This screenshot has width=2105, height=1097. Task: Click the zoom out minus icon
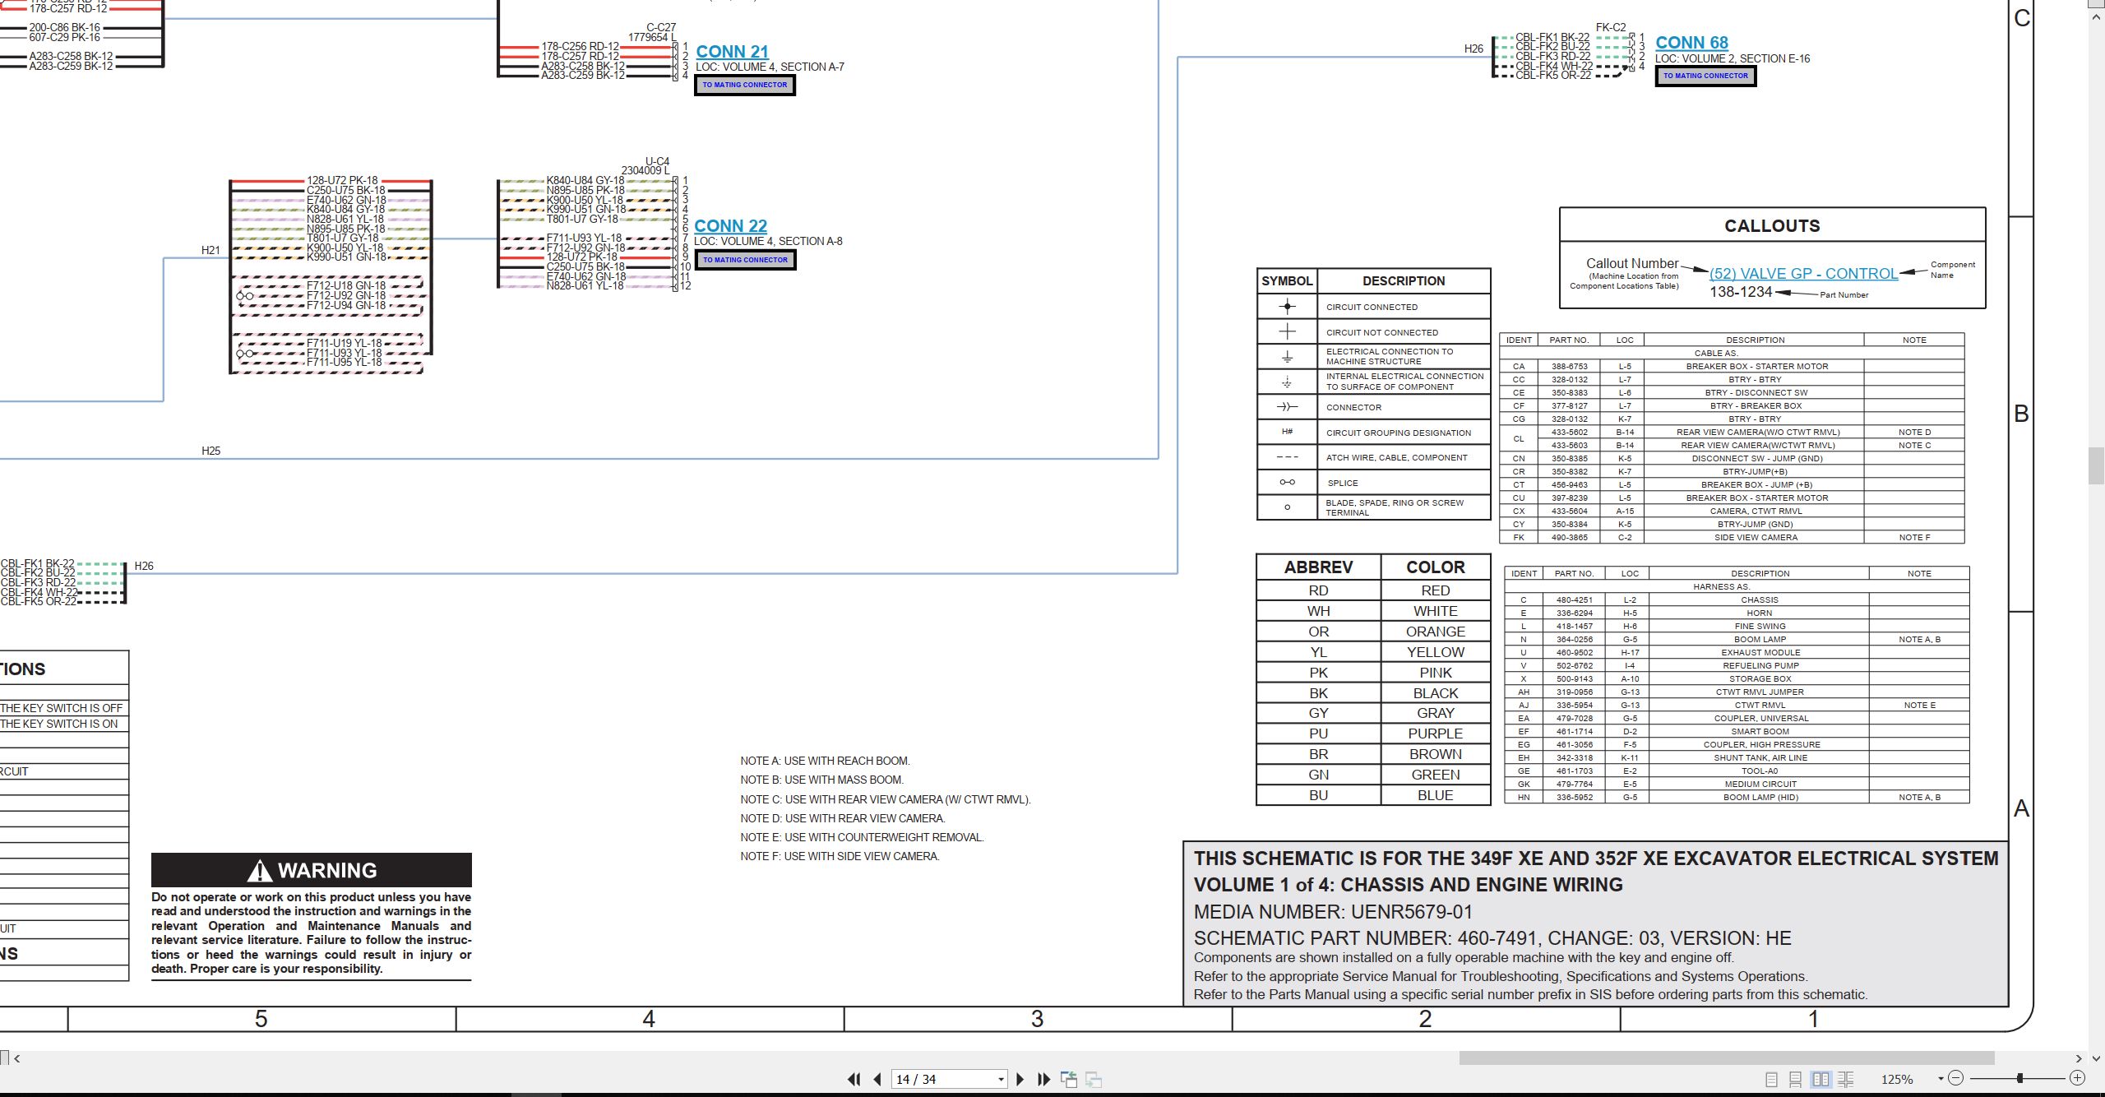tap(1956, 1078)
